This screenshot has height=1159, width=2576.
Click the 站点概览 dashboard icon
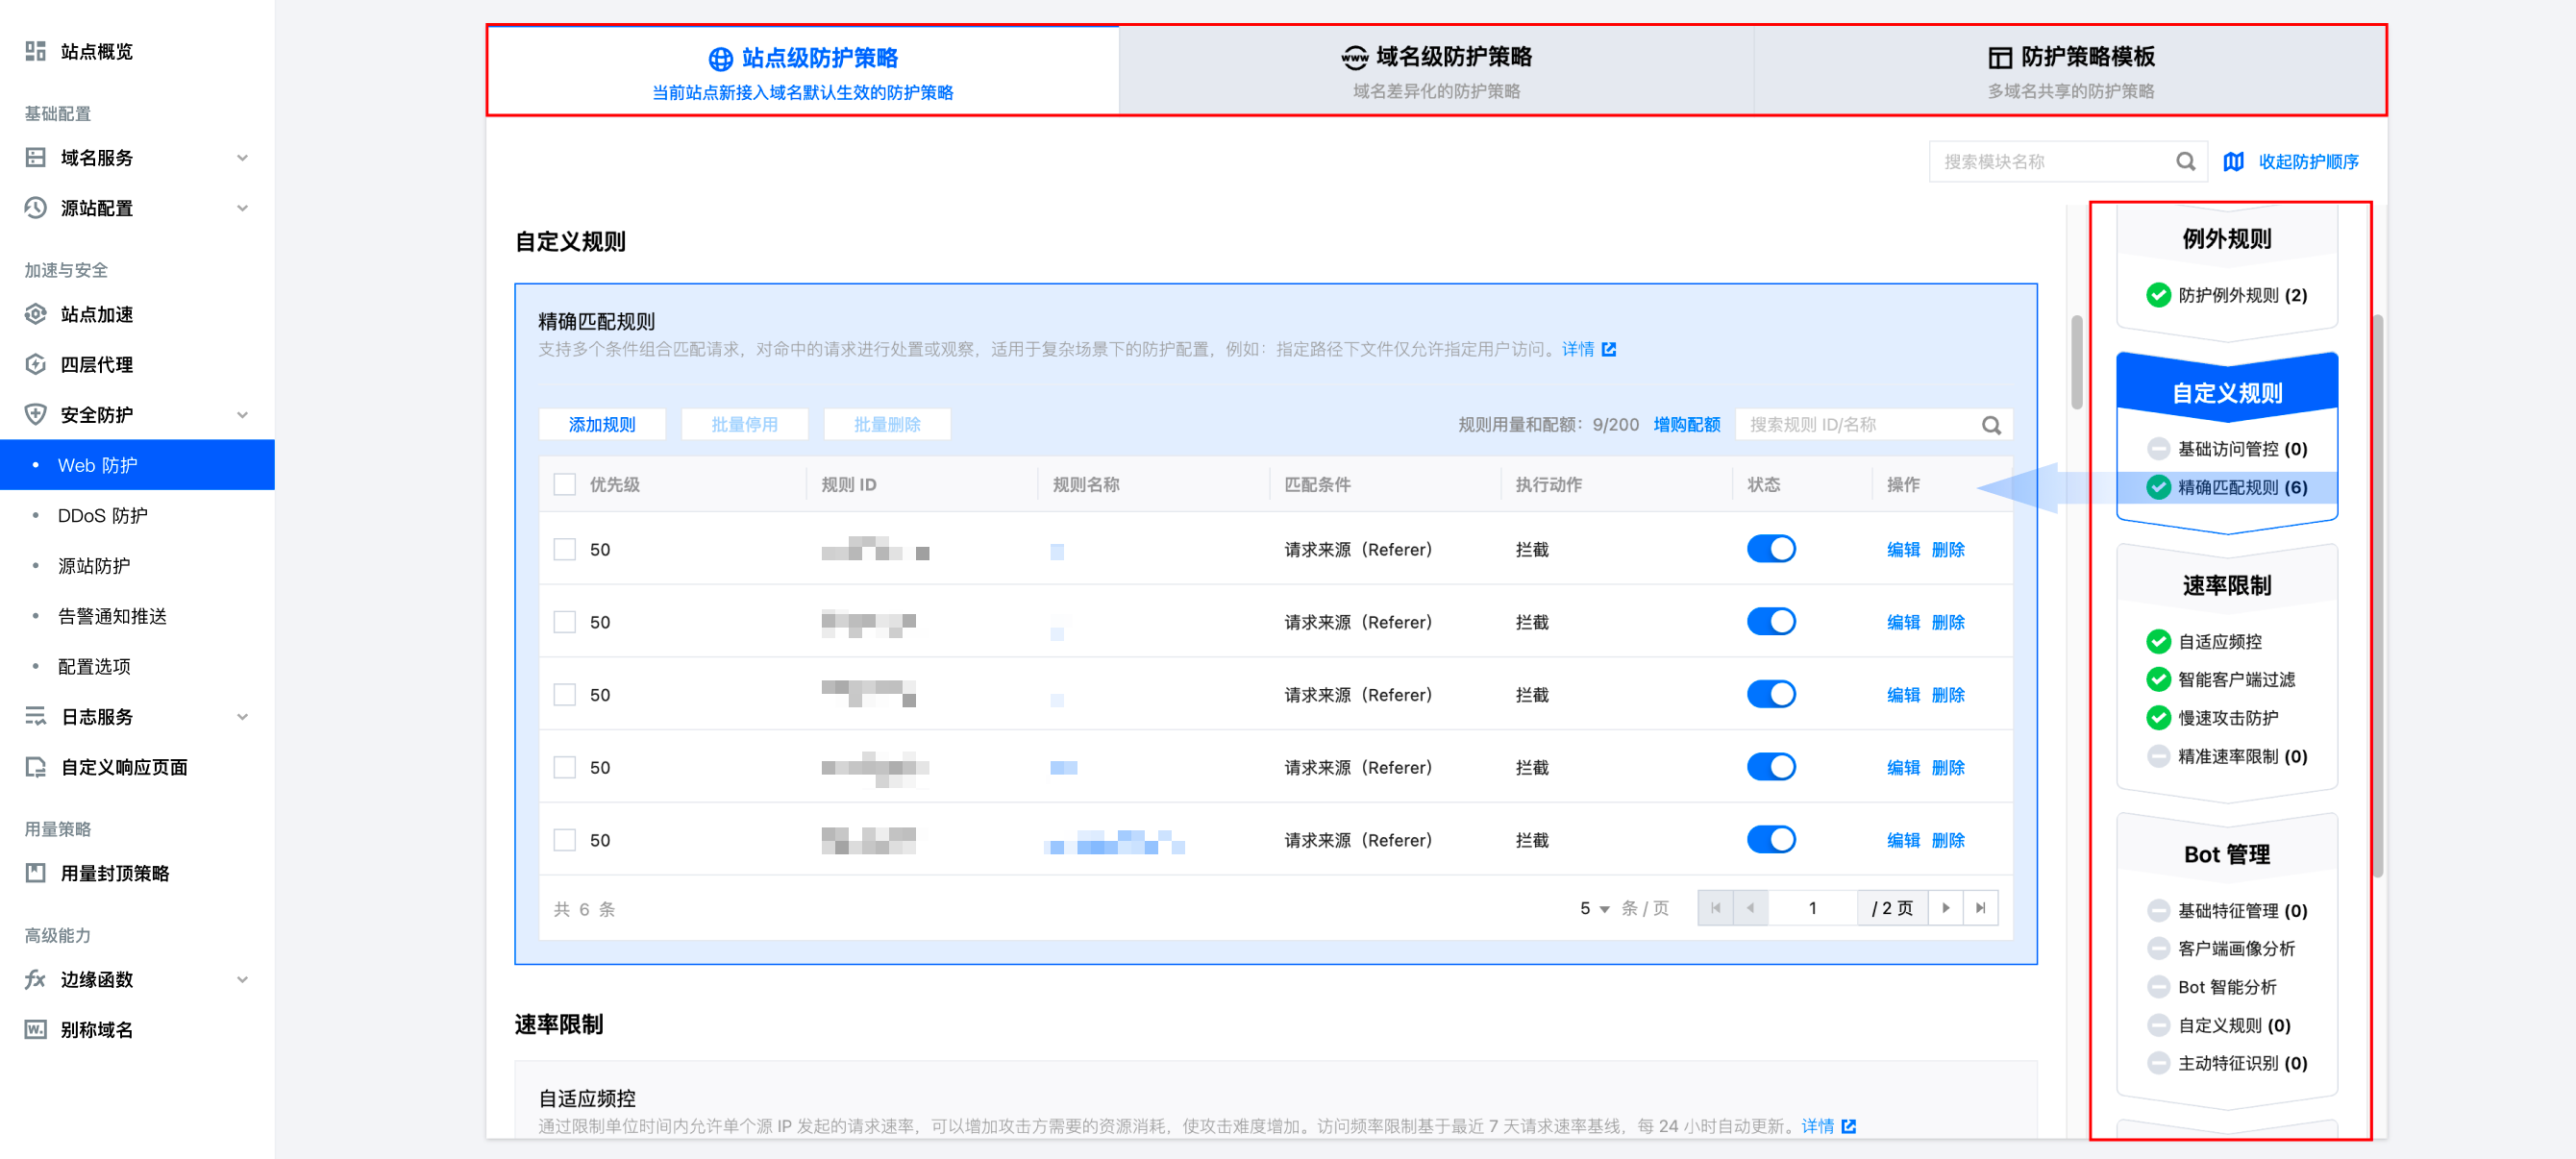36,51
